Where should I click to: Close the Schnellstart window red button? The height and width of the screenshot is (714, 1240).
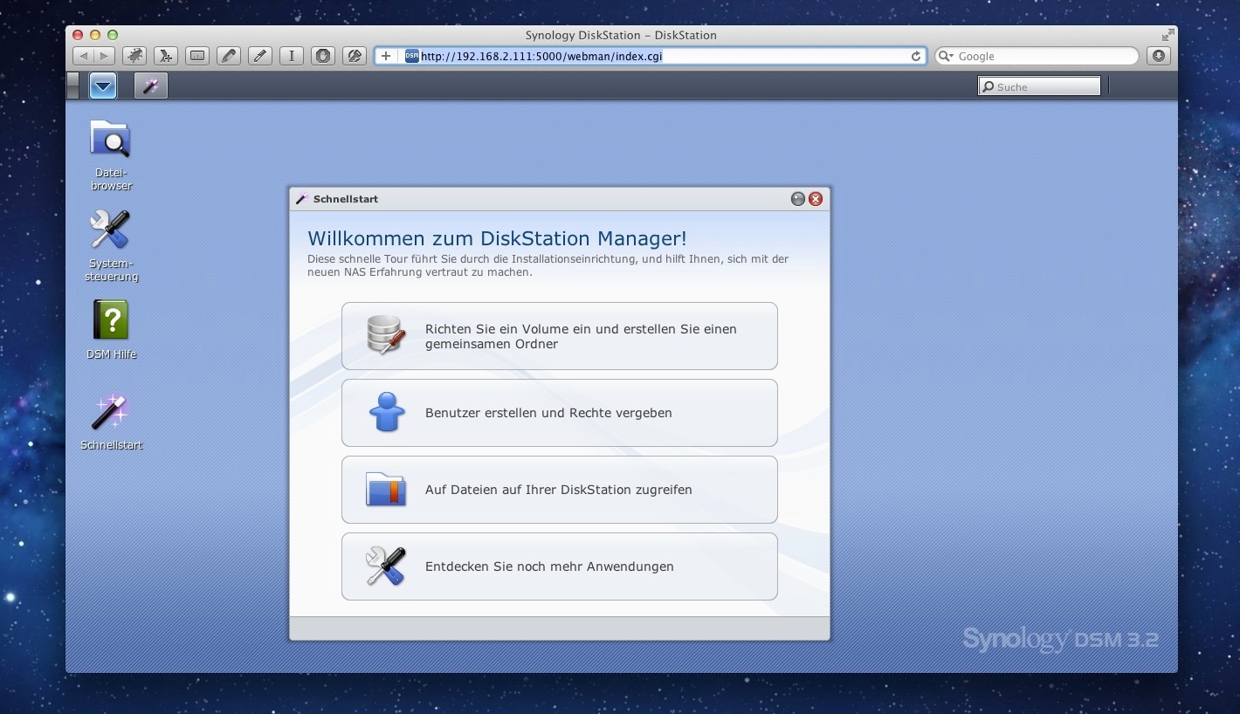[x=816, y=199]
